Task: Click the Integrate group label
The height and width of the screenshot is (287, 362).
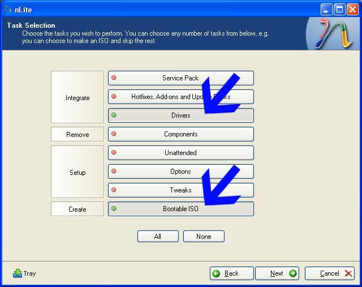Action: (x=77, y=97)
